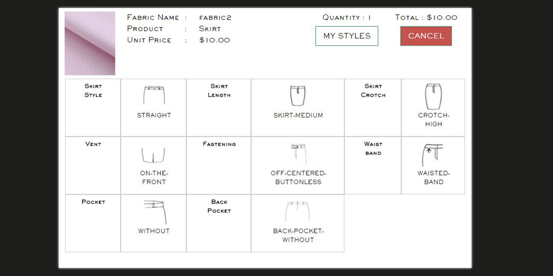
Task: Click the Skirt-Medium length illustration
Action: click(298, 96)
